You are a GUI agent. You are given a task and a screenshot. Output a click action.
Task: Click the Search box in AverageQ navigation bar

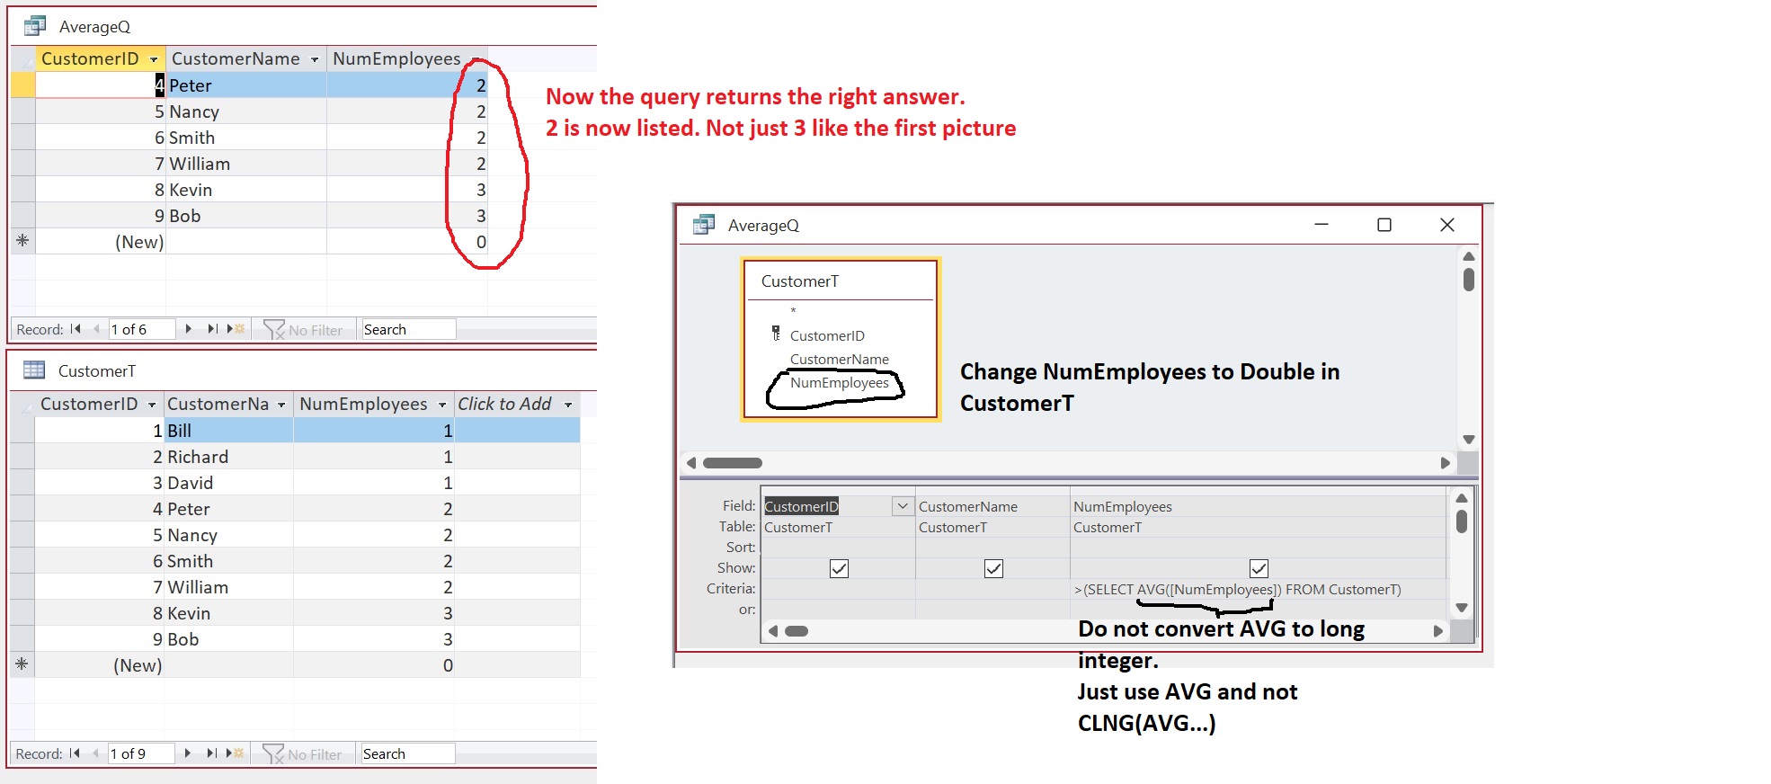click(407, 329)
